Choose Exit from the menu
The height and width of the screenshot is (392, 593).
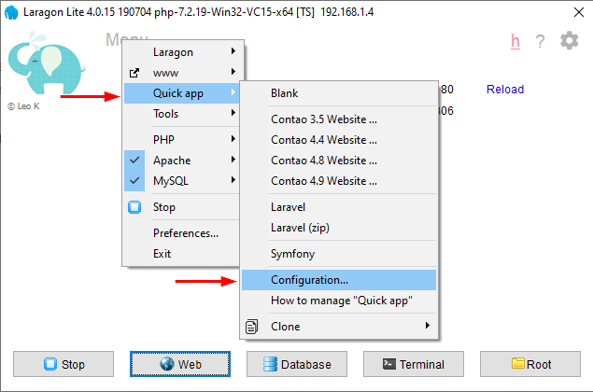181,254
